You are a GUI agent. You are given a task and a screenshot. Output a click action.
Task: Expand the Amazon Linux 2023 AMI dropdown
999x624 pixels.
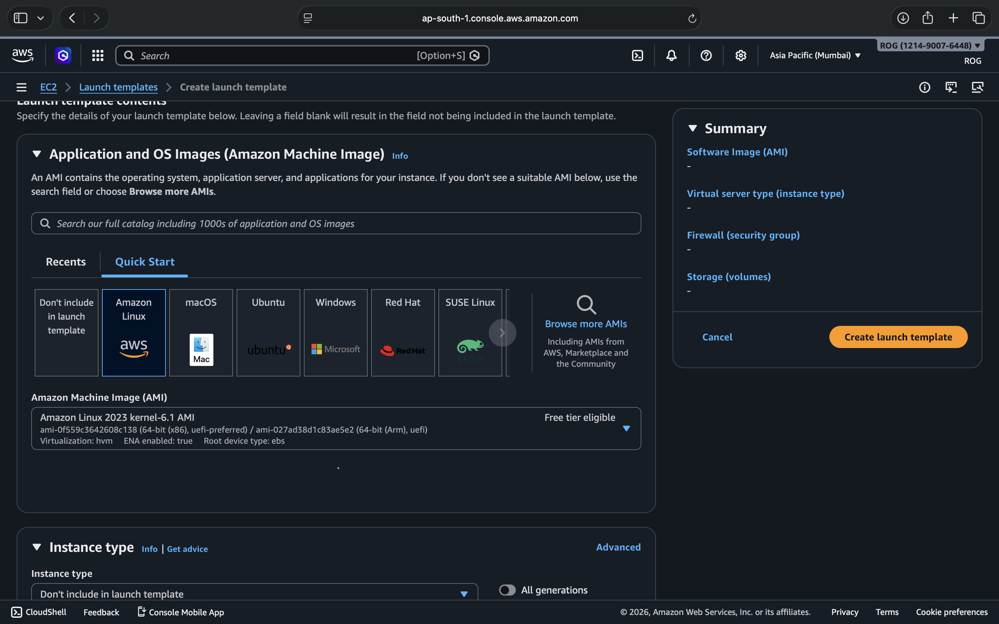[626, 428]
